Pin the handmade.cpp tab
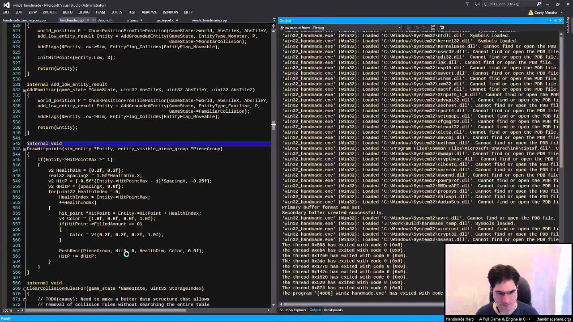 coord(88,20)
